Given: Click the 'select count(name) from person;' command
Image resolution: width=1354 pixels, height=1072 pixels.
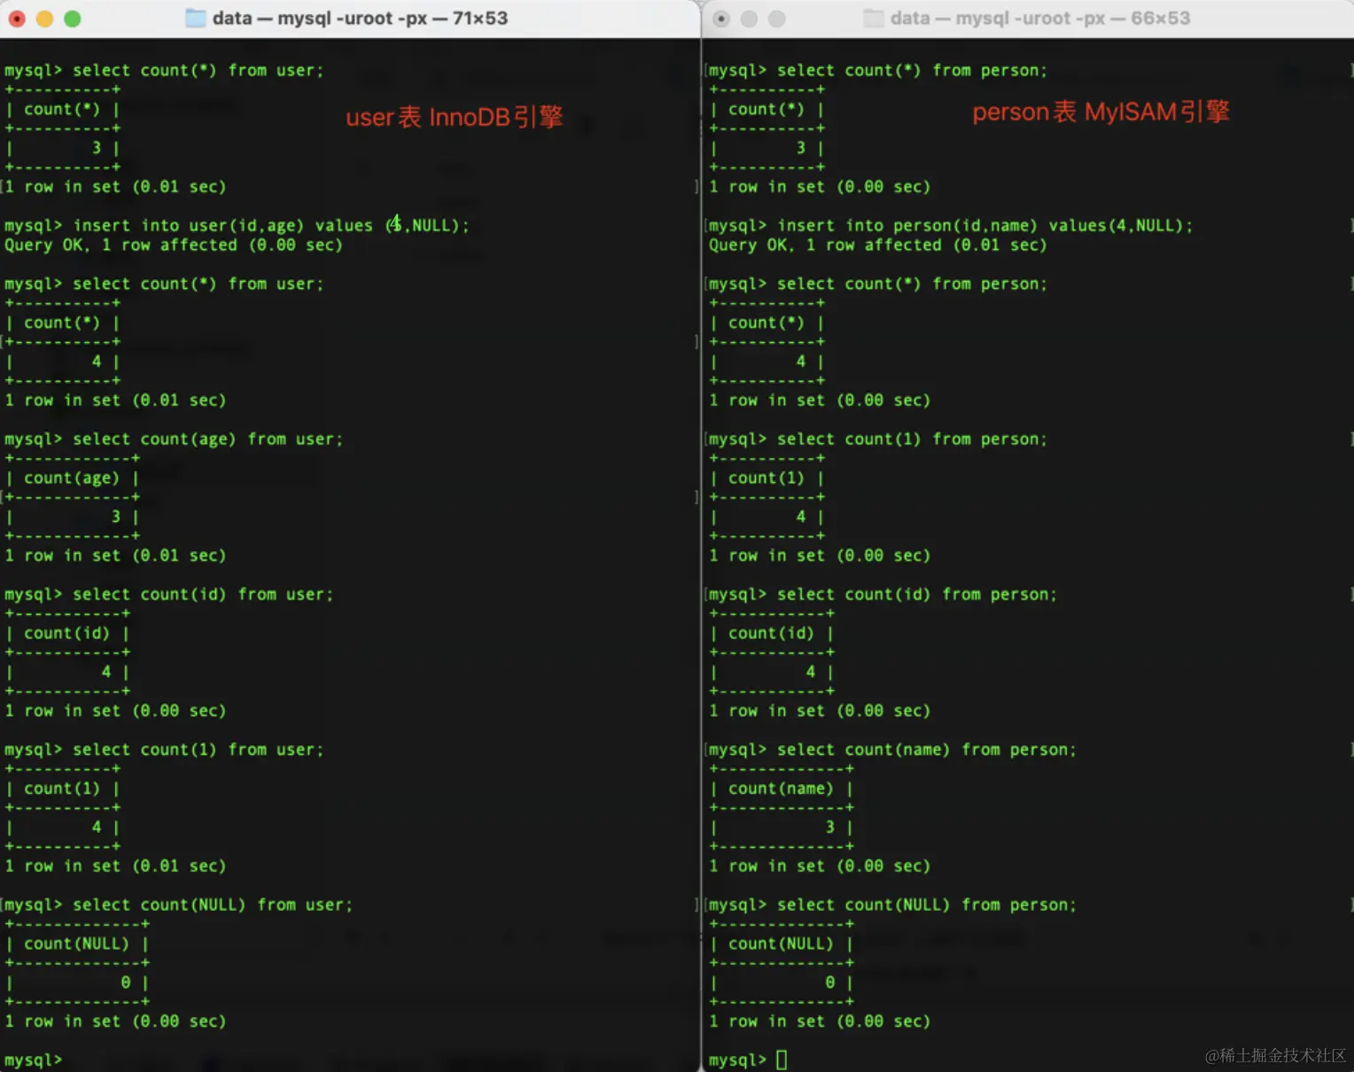Looking at the screenshot, I should pyautogui.click(x=927, y=750).
